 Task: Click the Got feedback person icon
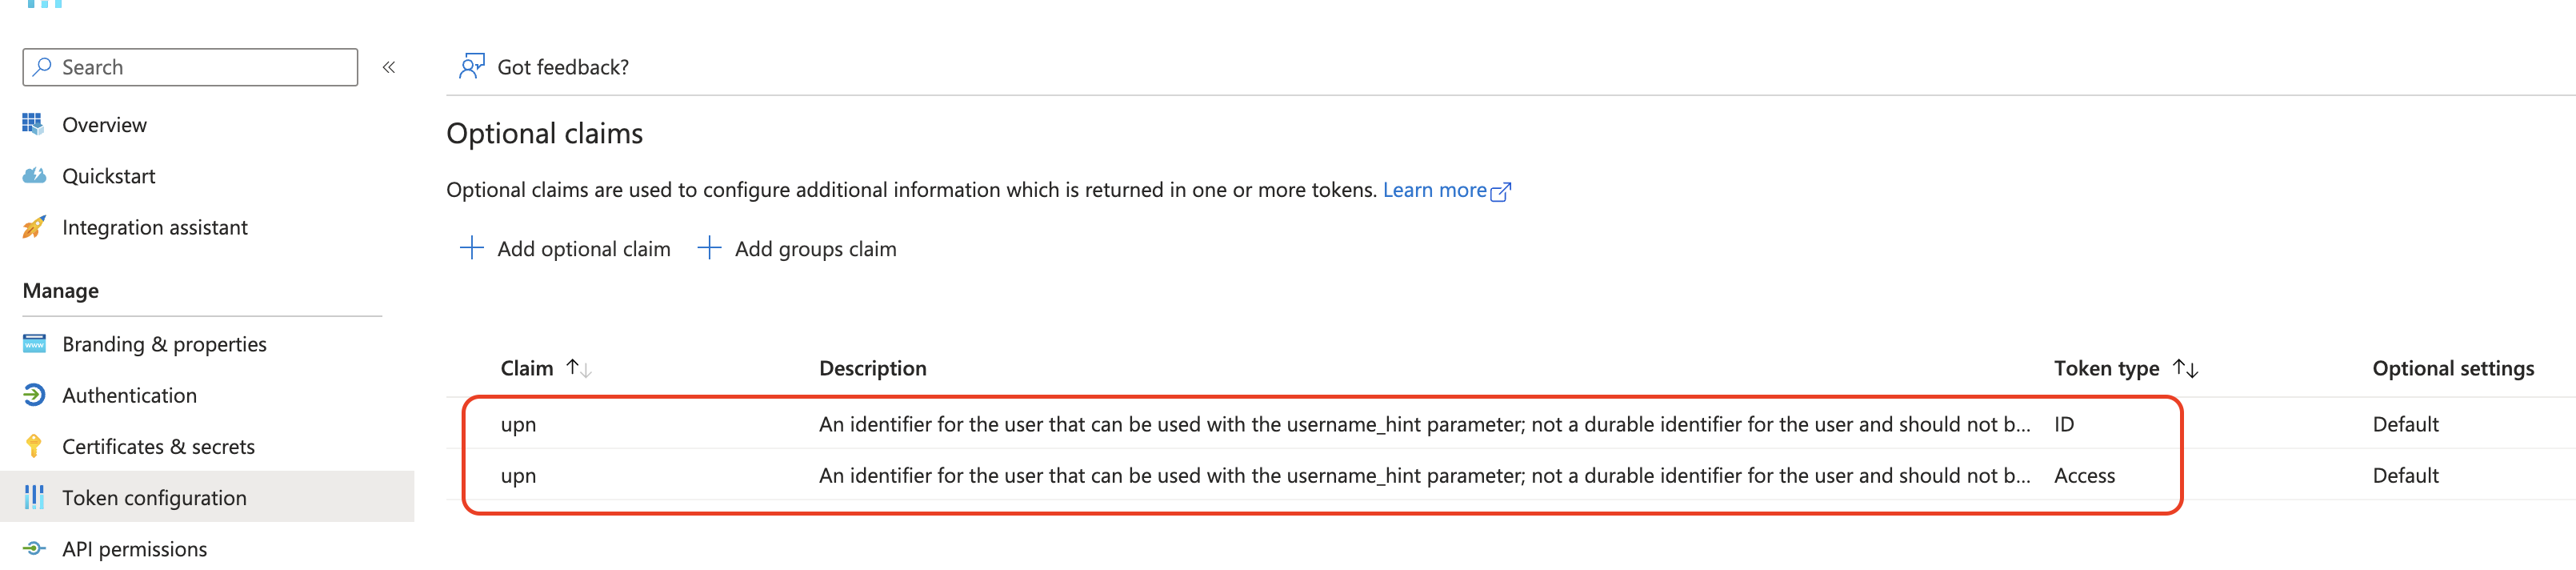click(471, 67)
